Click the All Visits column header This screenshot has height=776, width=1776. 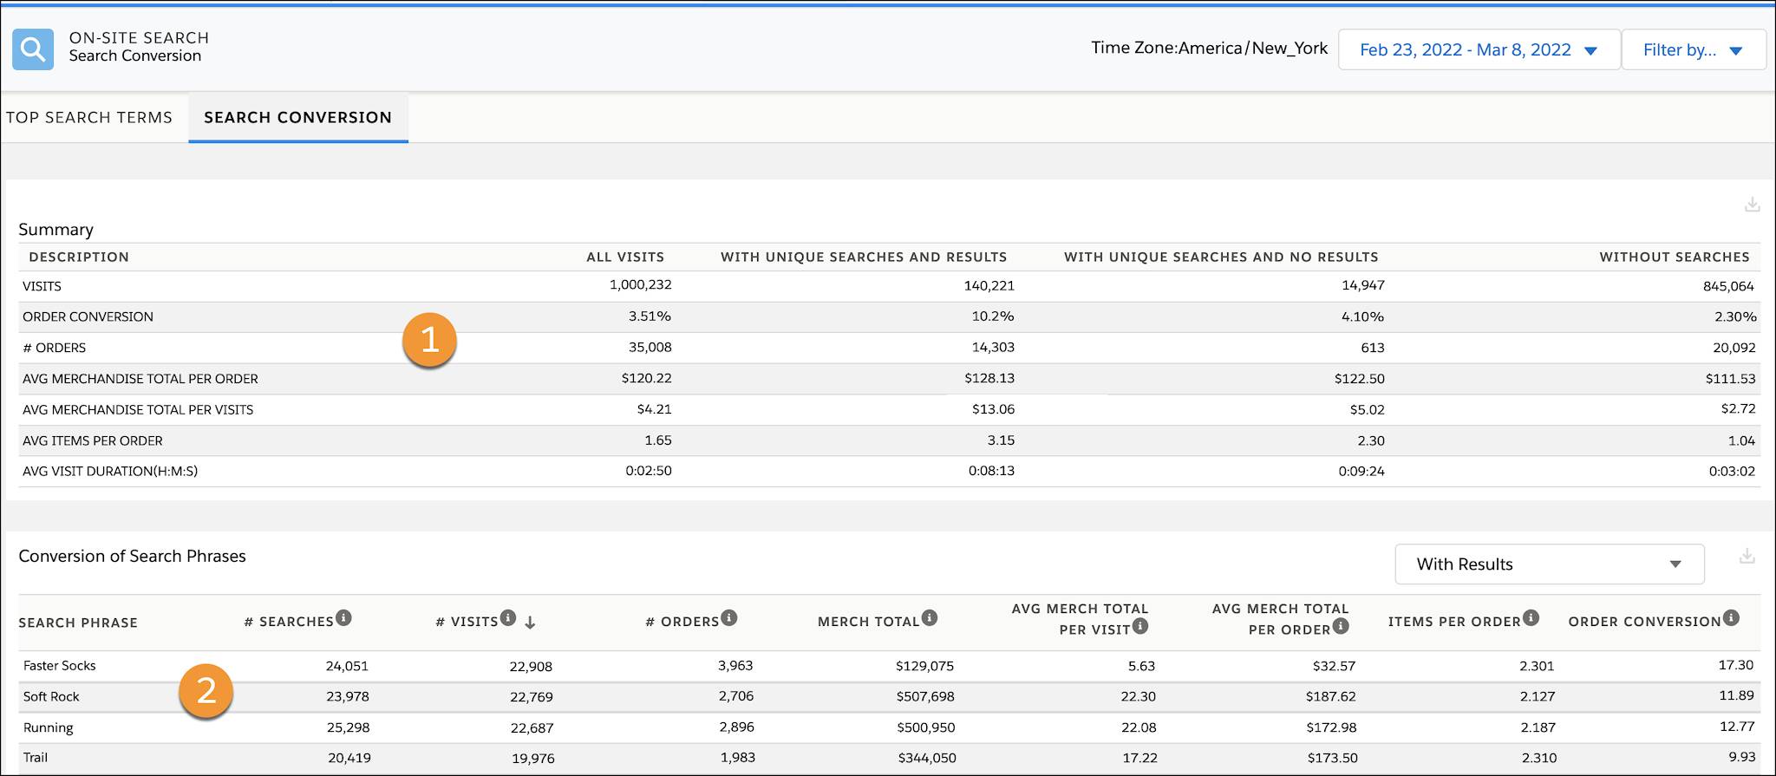(x=625, y=257)
